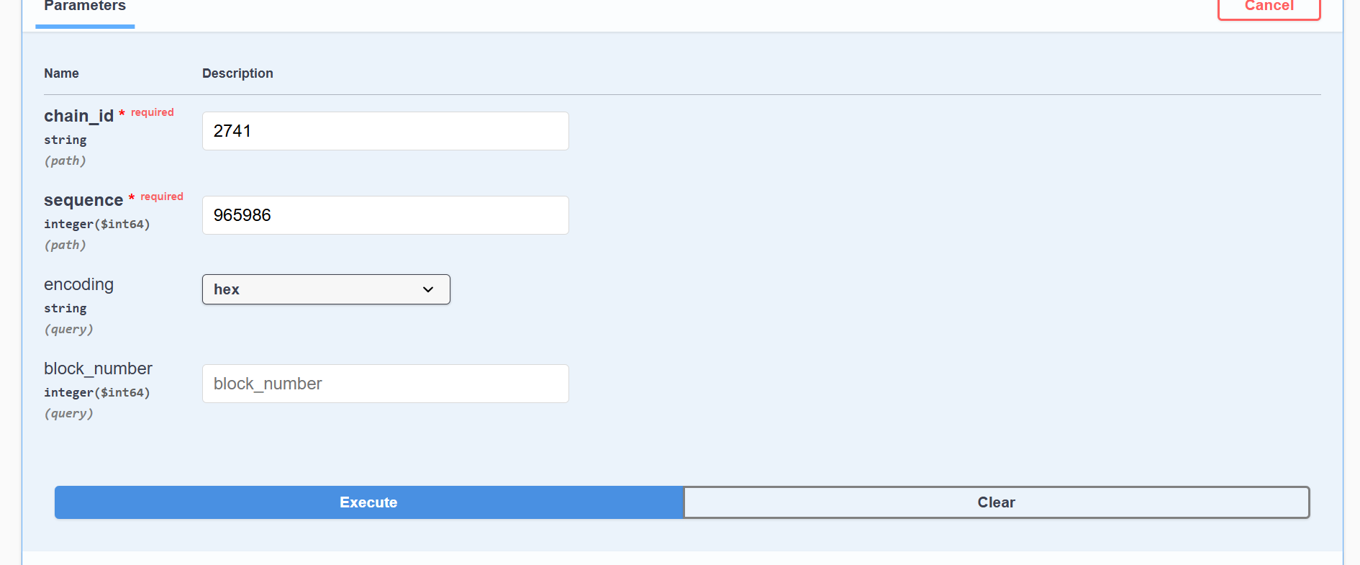Screen dimensions: 1360x565
Task: Click the Description column header
Action: click(x=237, y=73)
